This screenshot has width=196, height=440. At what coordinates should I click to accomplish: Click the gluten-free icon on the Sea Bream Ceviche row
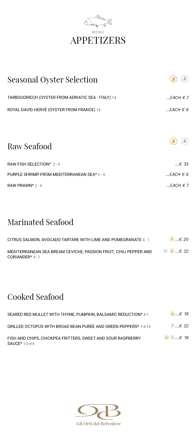tap(172, 251)
